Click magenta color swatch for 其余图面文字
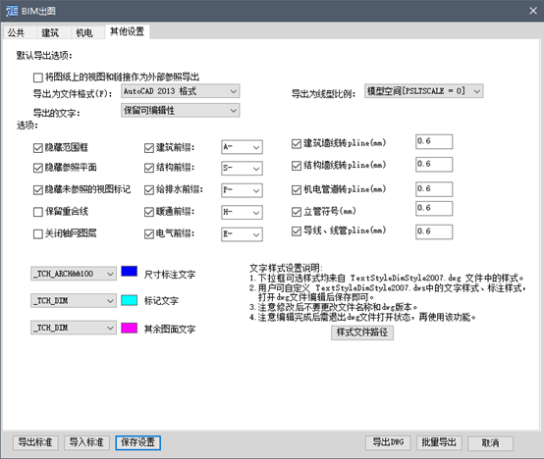 pos(130,328)
